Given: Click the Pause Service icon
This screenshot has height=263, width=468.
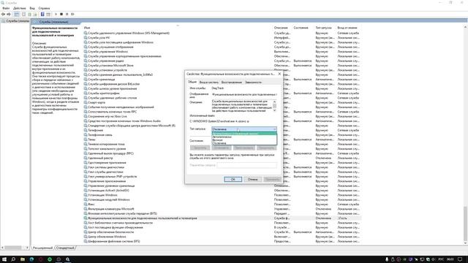Looking at the screenshot, I should click(x=67, y=14).
